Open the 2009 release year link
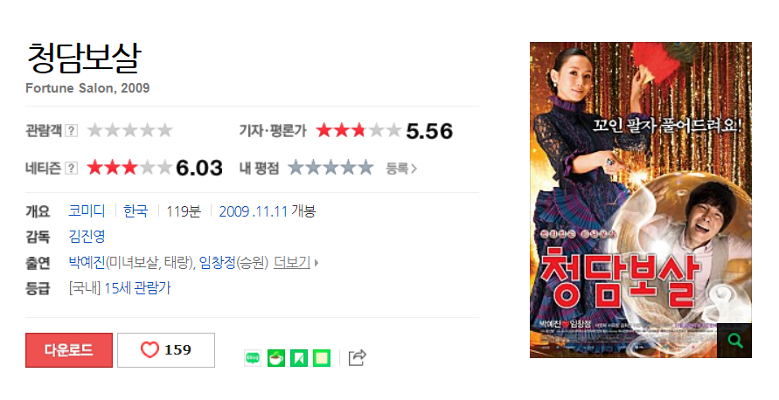 (234, 211)
